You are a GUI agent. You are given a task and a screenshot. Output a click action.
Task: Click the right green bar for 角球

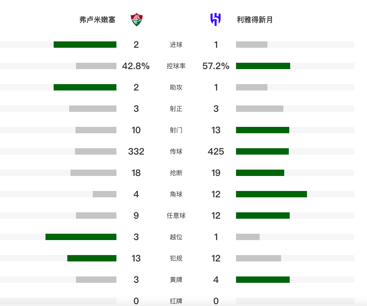[271, 194]
